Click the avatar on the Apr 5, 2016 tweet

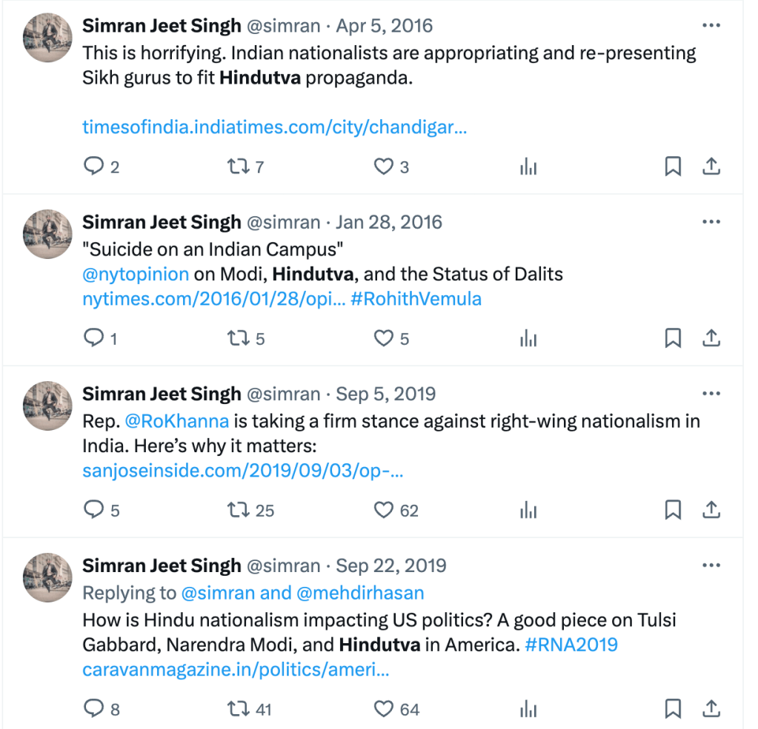[48, 38]
